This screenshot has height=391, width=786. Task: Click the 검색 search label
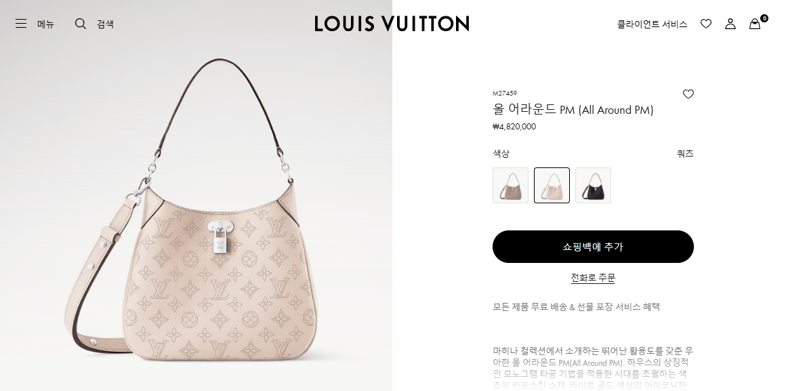click(x=105, y=24)
